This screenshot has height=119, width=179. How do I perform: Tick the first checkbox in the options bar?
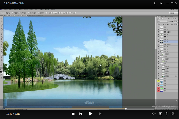pos(13,13)
